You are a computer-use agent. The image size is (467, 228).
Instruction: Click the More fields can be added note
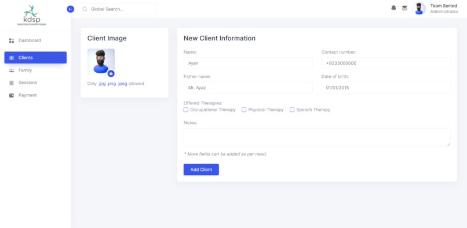pyautogui.click(x=225, y=154)
